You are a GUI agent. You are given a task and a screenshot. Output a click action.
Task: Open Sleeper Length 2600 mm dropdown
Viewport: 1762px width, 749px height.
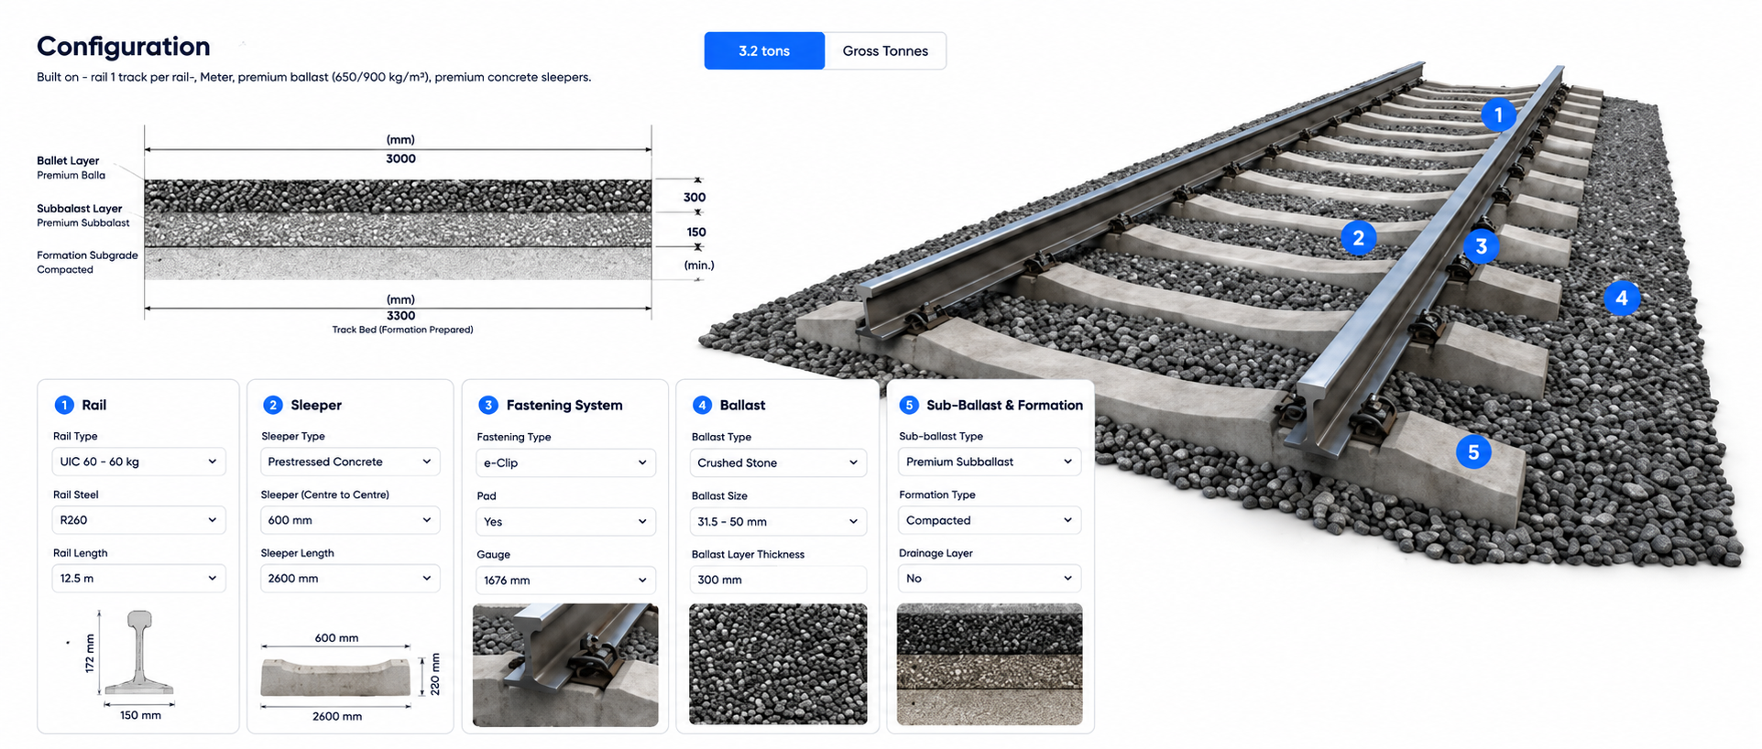350,579
